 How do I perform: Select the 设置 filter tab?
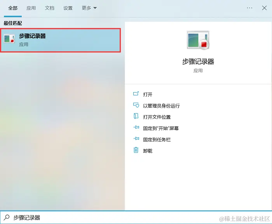68,8
